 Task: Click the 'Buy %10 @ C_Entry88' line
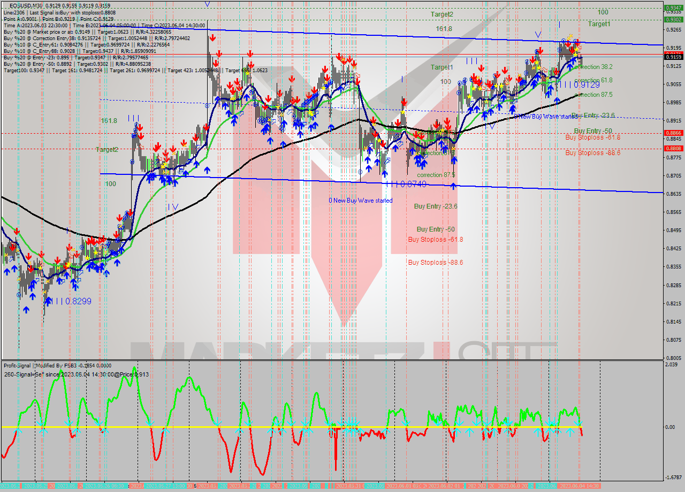pyautogui.click(x=79, y=51)
